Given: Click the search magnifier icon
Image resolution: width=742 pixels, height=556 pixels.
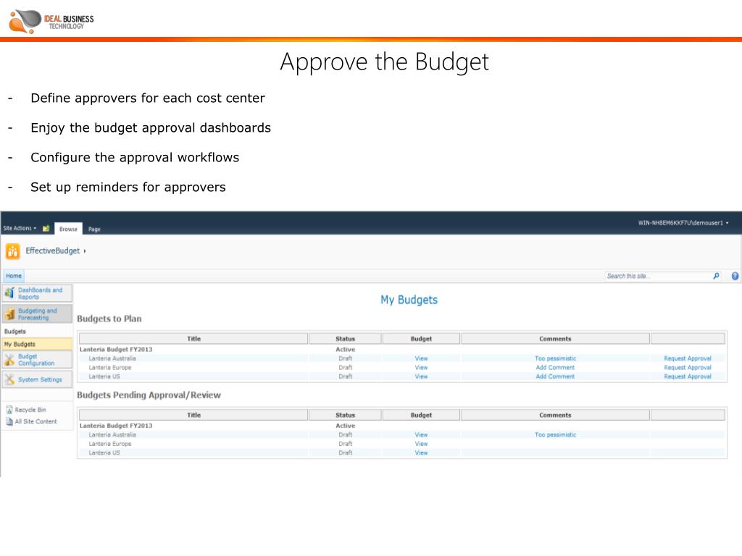Looking at the screenshot, I should 716,276.
